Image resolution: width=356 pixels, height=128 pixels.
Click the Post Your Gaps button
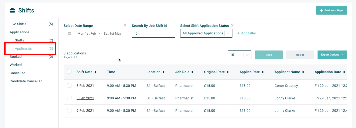pyautogui.click(x=331, y=10)
